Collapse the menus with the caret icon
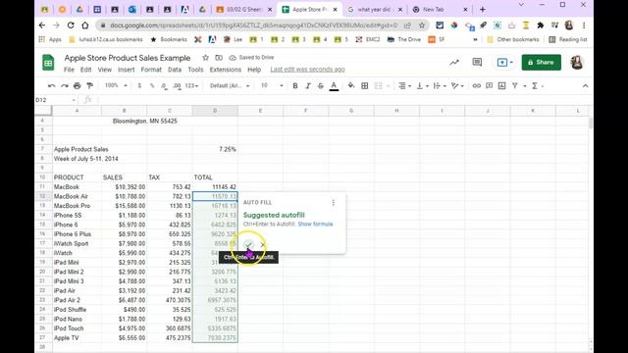The width and height of the screenshot is (628, 353). point(585,85)
